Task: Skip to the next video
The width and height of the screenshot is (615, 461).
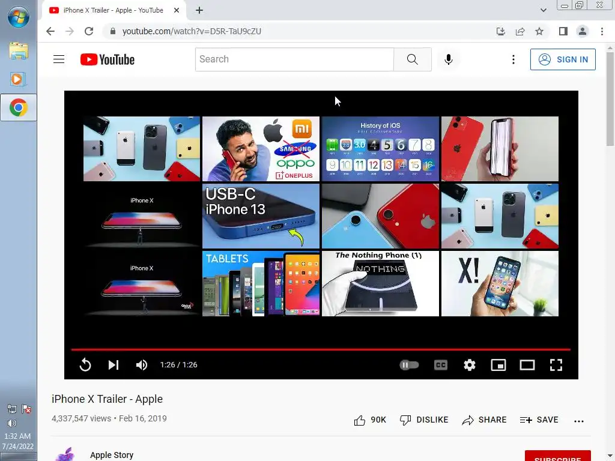Action: tap(114, 365)
